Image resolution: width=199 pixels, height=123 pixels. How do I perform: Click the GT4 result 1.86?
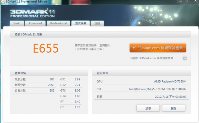tap(77, 96)
